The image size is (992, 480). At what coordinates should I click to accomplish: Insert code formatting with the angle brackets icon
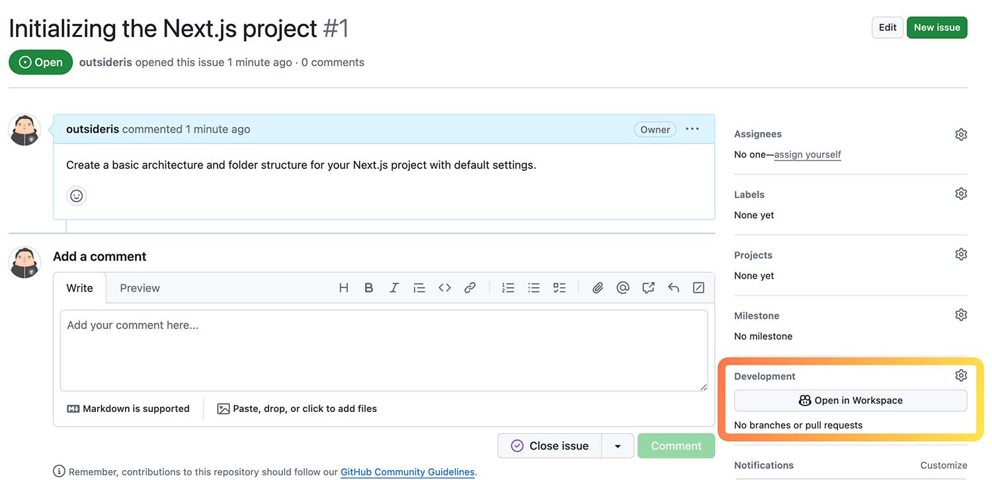click(x=444, y=288)
